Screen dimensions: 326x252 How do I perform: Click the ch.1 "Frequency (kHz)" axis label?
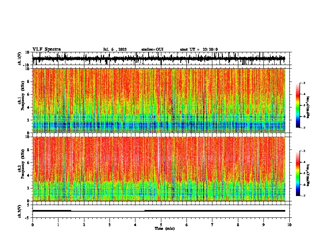[x=23, y=96]
